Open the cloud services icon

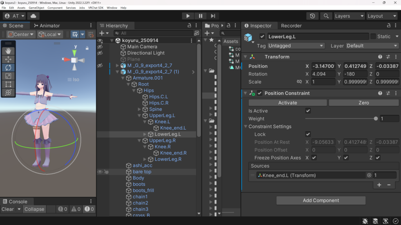point(33,16)
